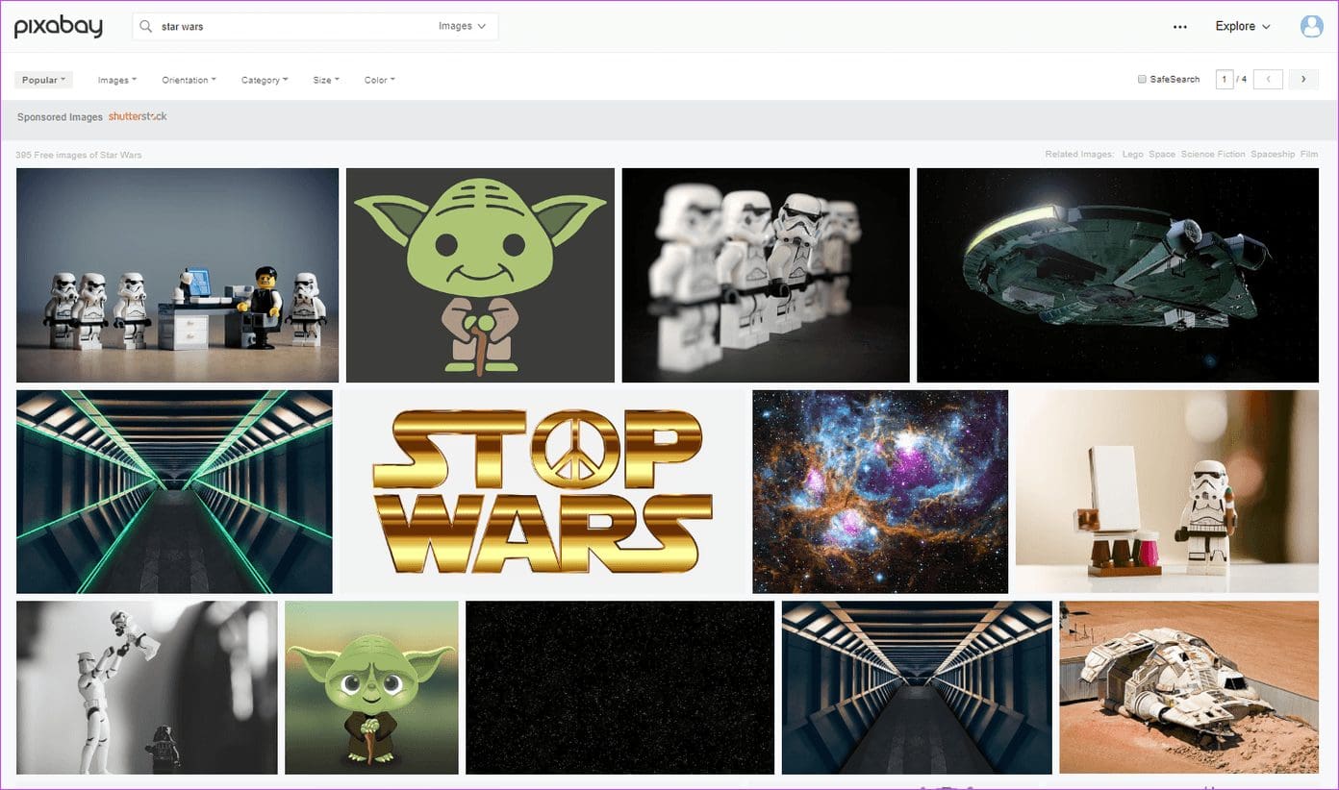This screenshot has width=1339, height=790.
Task: Open the Color filter dropdown
Action: 379,80
